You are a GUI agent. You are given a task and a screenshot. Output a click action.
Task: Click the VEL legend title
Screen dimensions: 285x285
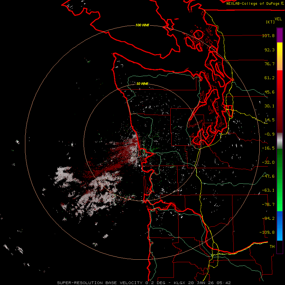pyautogui.click(x=278, y=19)
